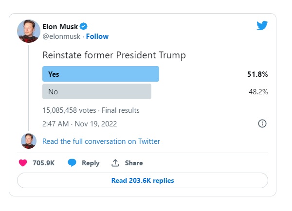
Task: Click the Twitter bird logo
Action: [x=262, y=26]
